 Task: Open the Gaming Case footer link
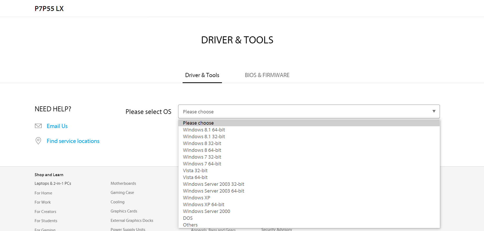coord(122,193)
